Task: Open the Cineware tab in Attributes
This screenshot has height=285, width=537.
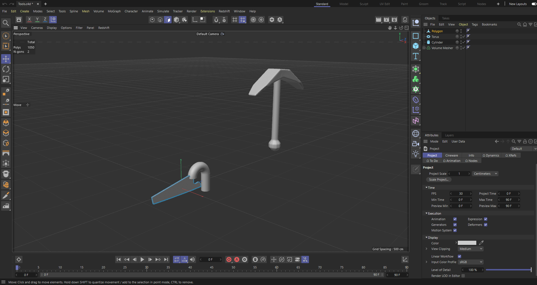Action: 452,155
